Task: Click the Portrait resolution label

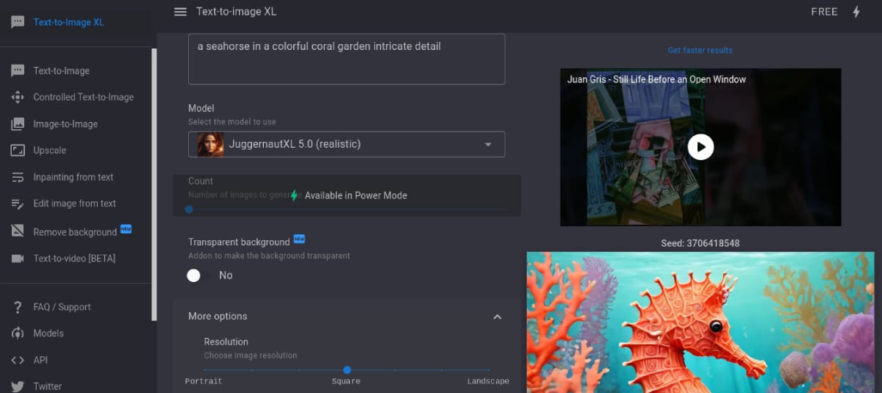Action: [204, 381]
